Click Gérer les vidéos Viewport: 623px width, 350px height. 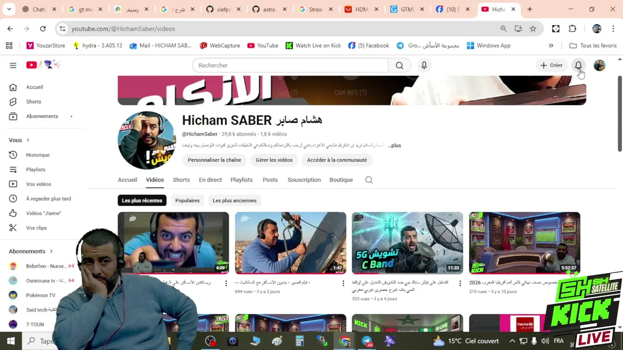pos(274,160)
